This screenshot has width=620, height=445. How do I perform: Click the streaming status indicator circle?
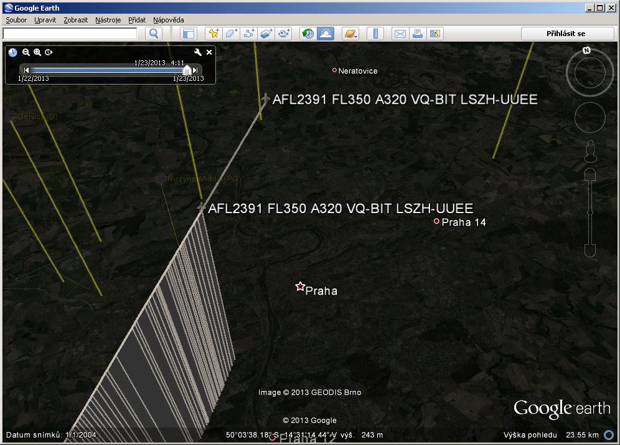pos(609,434)
